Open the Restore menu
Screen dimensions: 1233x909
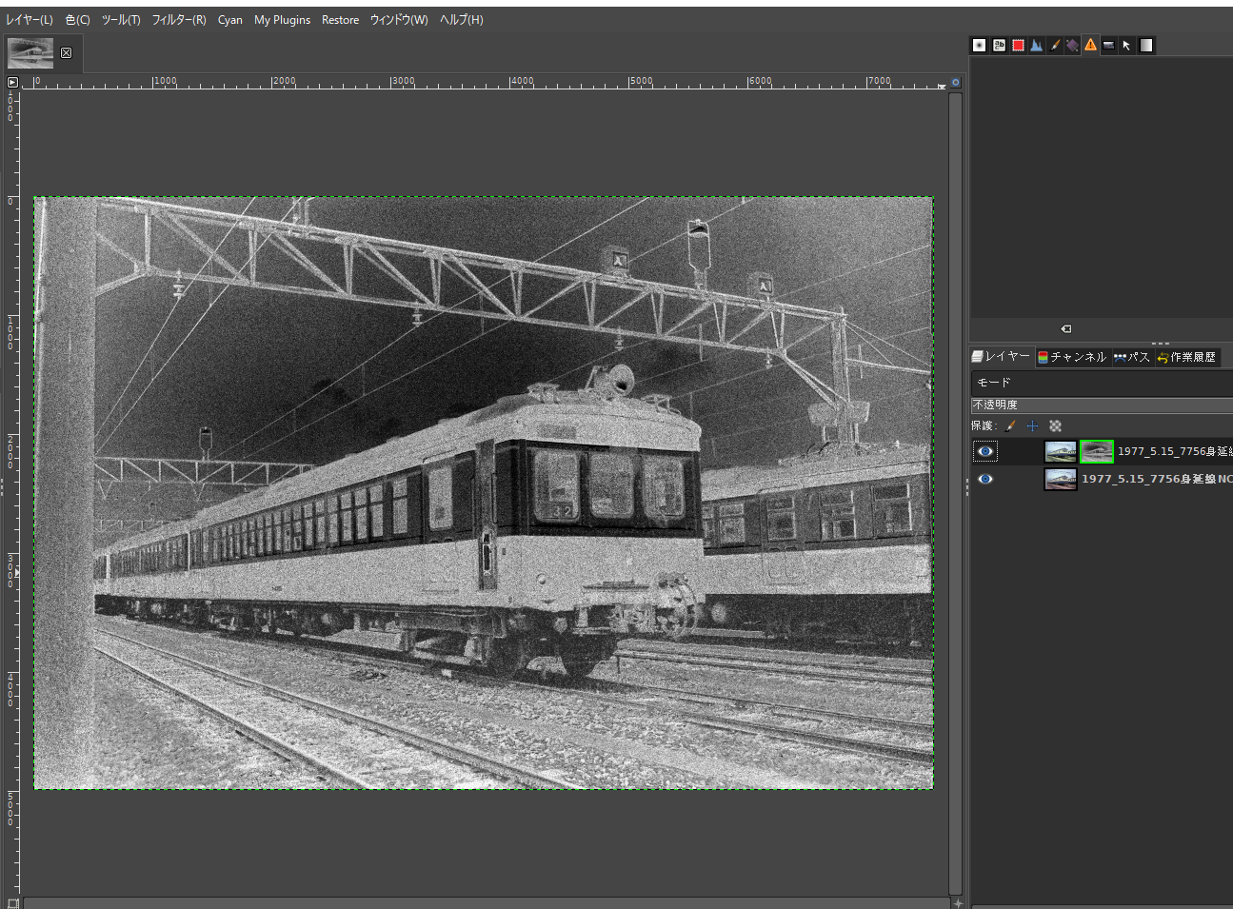[x=340, y=20]
